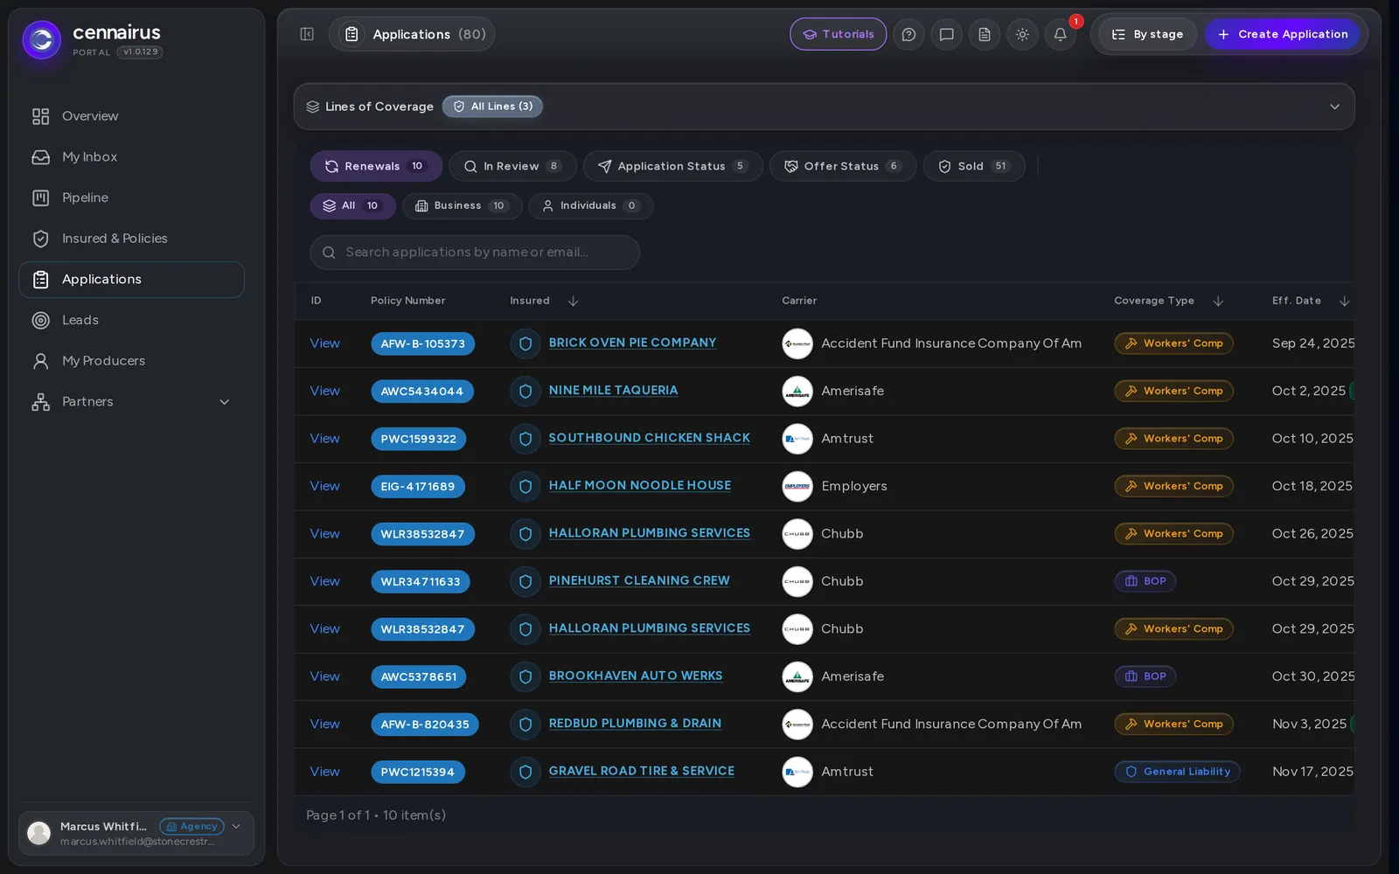Open the Tutorials button
This screenshot has width=1399, height=874.
(838, 34)
